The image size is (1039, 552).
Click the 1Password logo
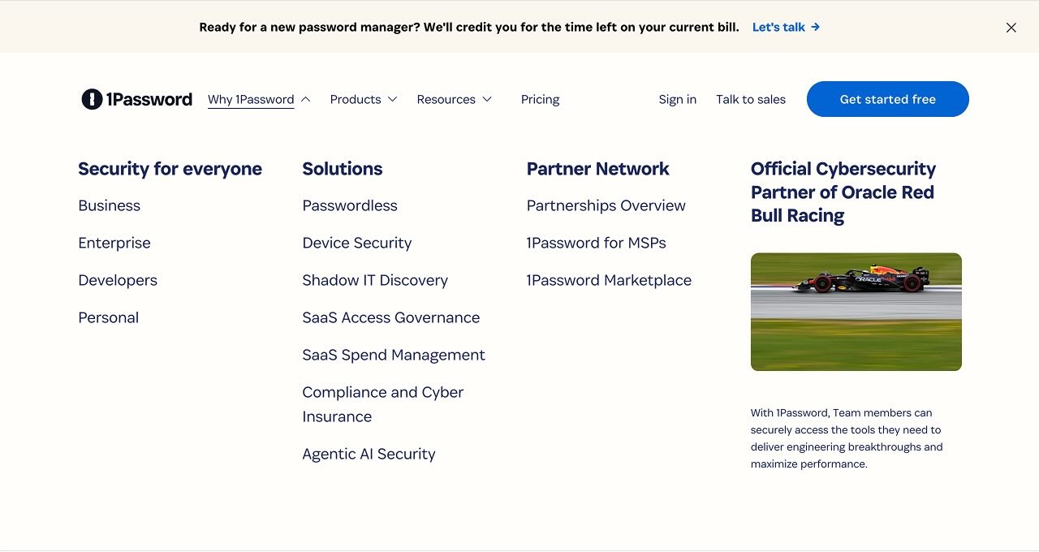(136, 99)
